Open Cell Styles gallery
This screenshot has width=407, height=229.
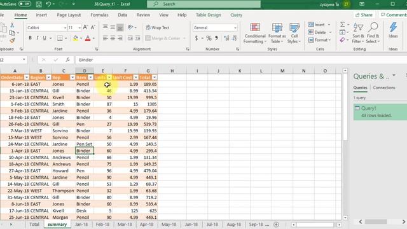click(294, 33)
